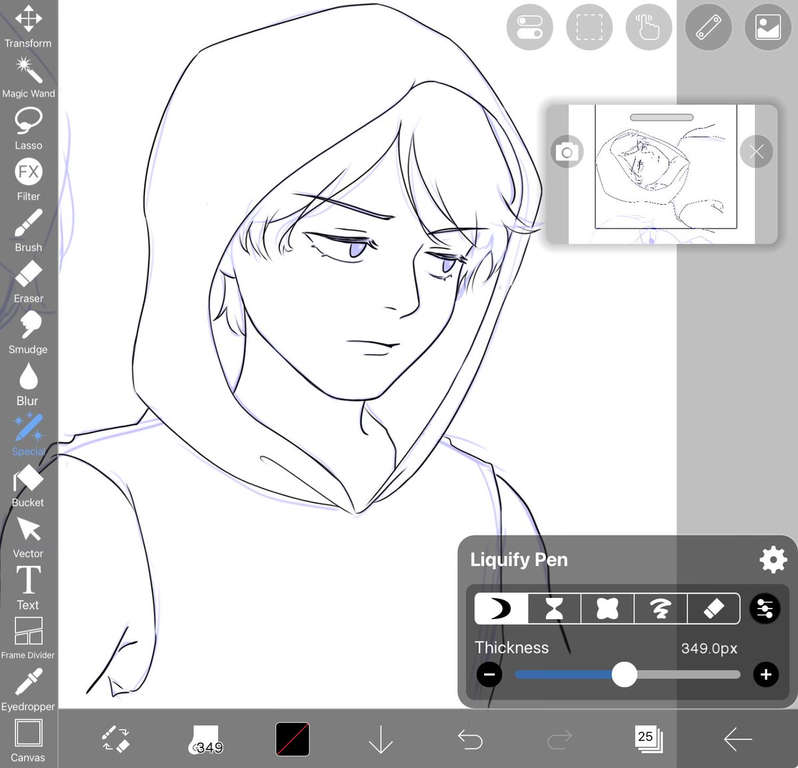Open the layers panel showing 25
This screenshot has height=768, width=798.
point(648,739)
